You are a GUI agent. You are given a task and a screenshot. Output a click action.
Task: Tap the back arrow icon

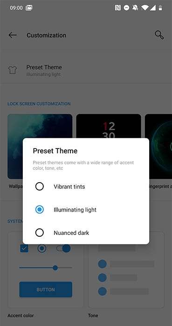(13, 35)
